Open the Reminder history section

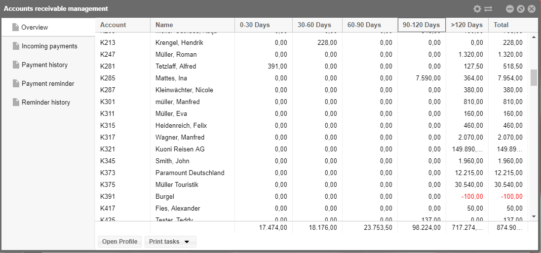pyautogui.click(x=48, y=103)
